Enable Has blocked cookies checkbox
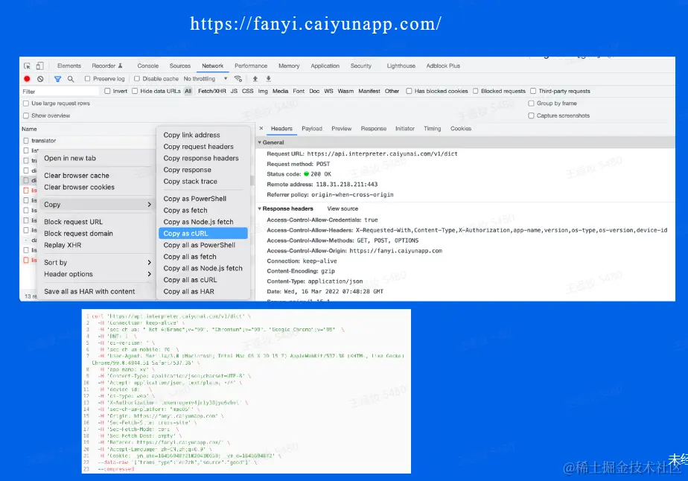Image resolution: width=688 pixels, height=481 pixels. click(x=409, y=91)
